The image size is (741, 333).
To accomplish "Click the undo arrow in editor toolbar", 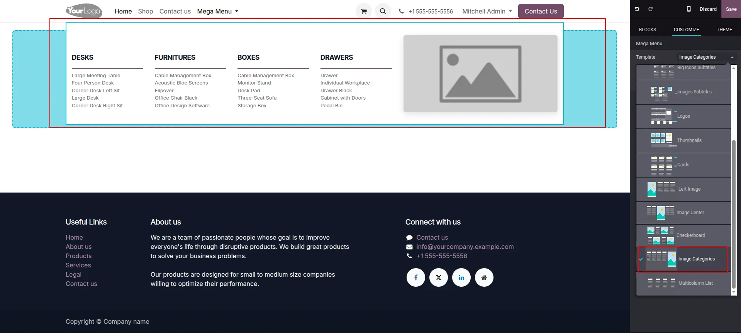I will click(637, 9).
